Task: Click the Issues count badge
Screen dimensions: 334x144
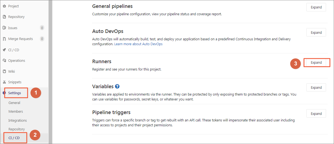Action: [42, 28]
